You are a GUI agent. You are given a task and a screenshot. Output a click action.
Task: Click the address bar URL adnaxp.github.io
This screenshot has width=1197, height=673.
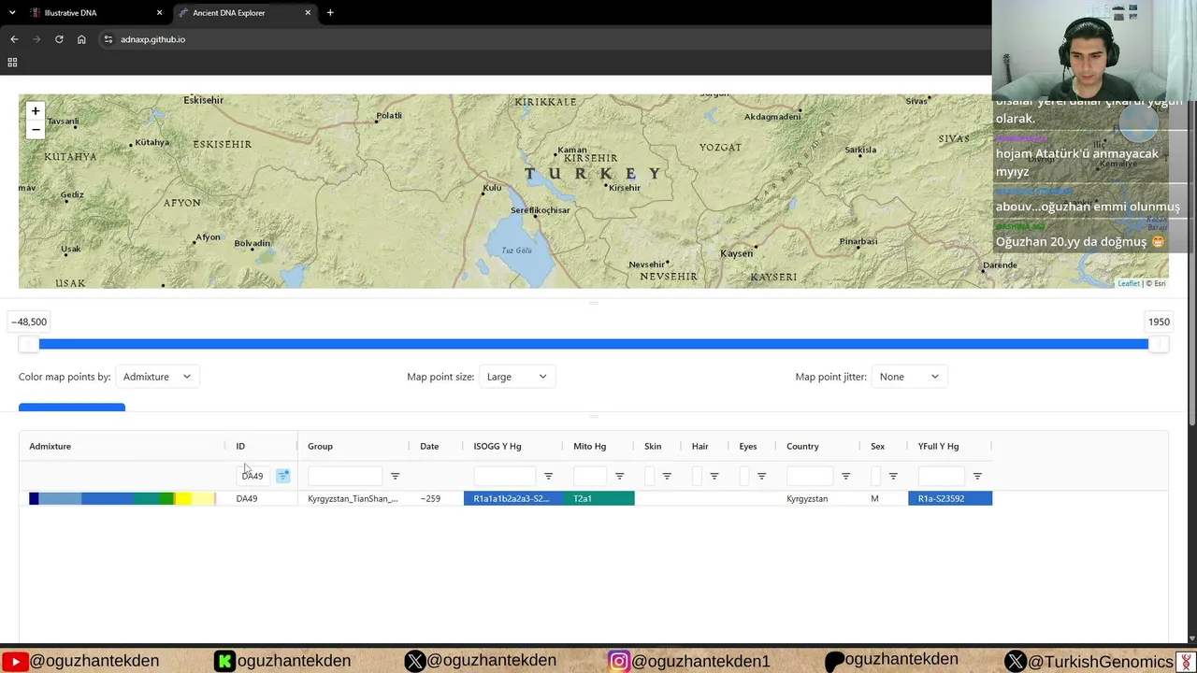click(152, 39)
